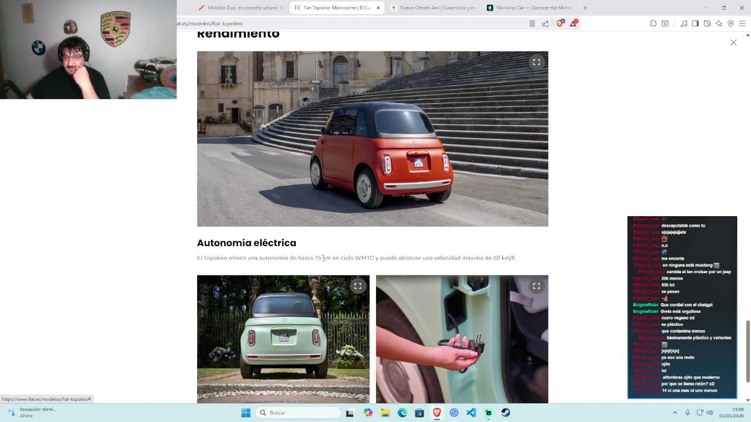The image size is (751, 422).
Task: Click the screenshot toolbar icon beside extensions
Action: pyautogui.click(x=665, y=23)
